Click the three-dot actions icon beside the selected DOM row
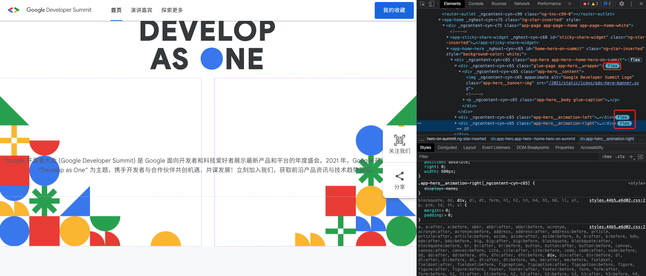The image size is (646, 276). click(x=420, y=123)
